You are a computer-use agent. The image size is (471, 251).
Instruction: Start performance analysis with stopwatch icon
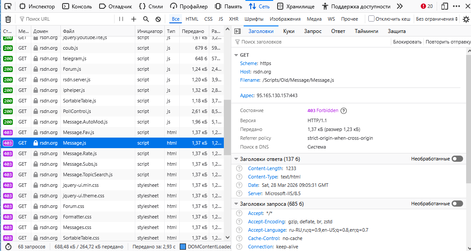(x=8, y=247)
